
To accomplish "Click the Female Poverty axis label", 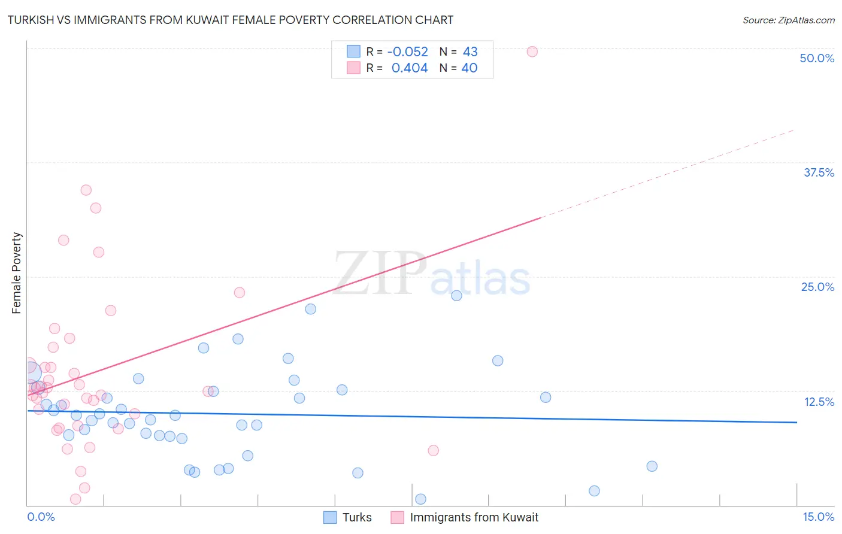I will click(16, 273).
